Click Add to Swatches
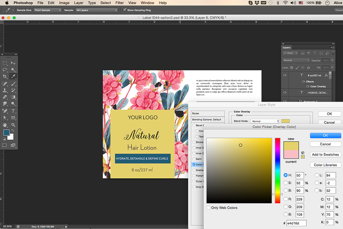Viewport: 343px width, 229px height. coord(325,155)
